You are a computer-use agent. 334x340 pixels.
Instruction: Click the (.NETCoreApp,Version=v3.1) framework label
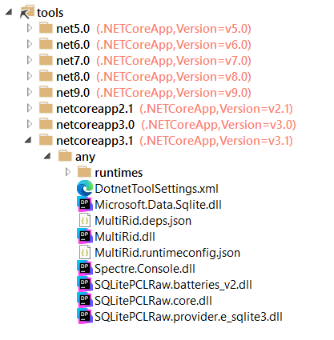pos(216,141)
